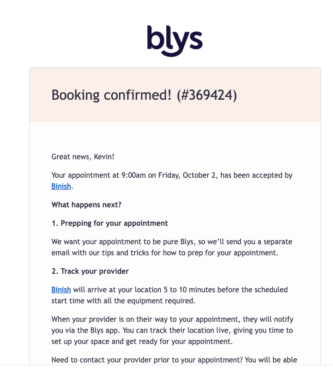
Task: Click the word 'Kevin!' in the greeting
Action: pos(104,157)
